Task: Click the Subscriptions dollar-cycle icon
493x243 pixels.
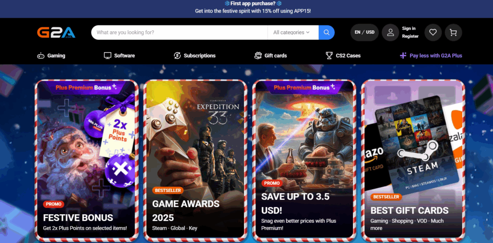Action: [177, 56]
